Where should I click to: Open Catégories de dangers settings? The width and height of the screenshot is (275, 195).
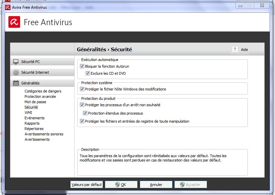43,91
